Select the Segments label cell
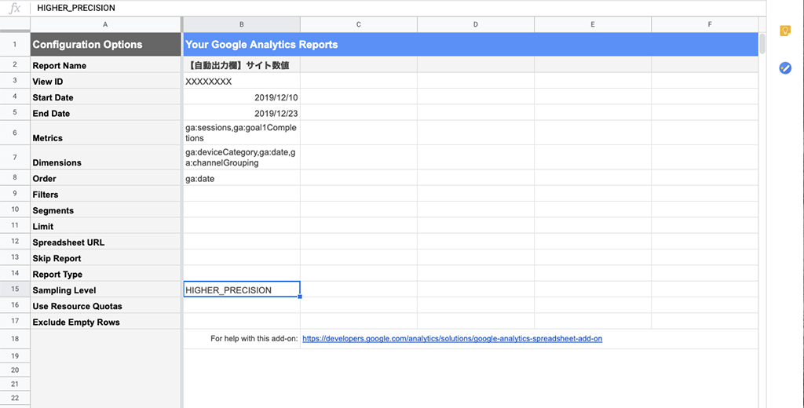Image resolution: width=804 pixels, height=408 pixels. coord(106,209)
